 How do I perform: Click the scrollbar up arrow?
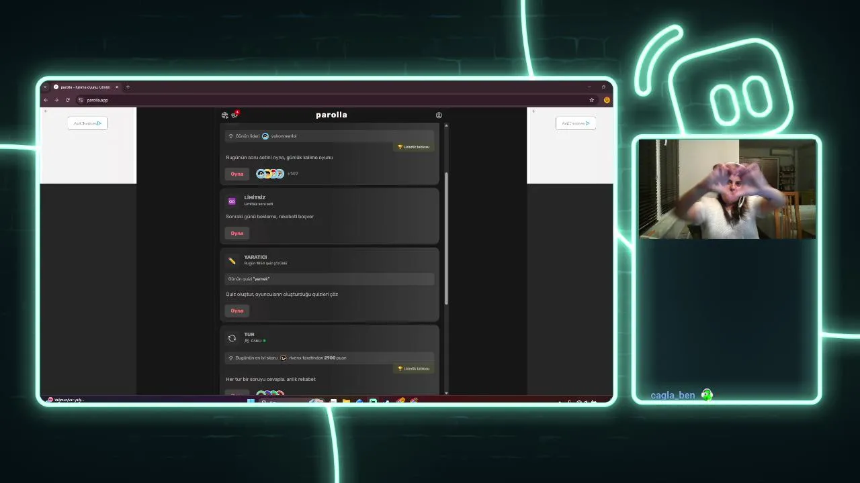tap(446, 125)
